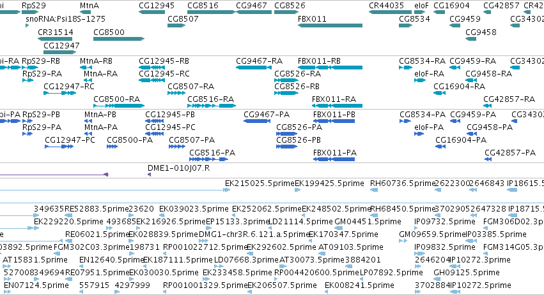544x295 pixels.
Task: Select the CG42857 gene label
Action: pos(501,6)
